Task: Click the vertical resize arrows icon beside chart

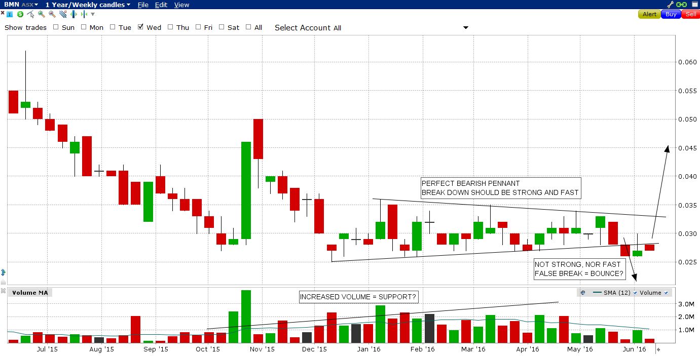Action: (3, 272)
